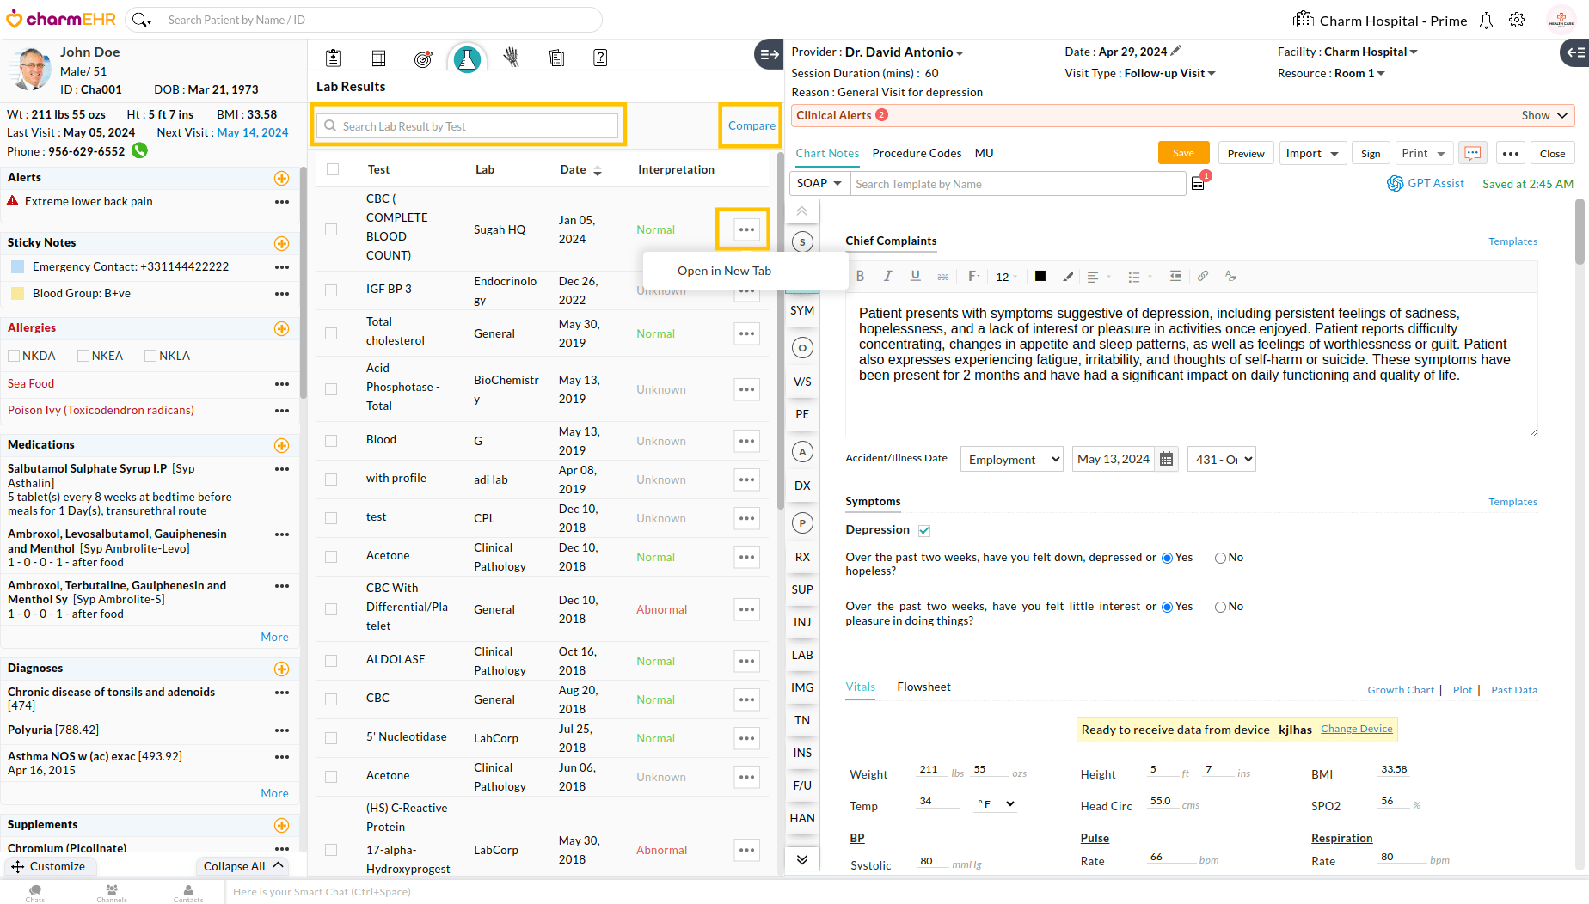Check the Total cholesterol row checkbox
The image size is (1589, 904).
point(331,333)
